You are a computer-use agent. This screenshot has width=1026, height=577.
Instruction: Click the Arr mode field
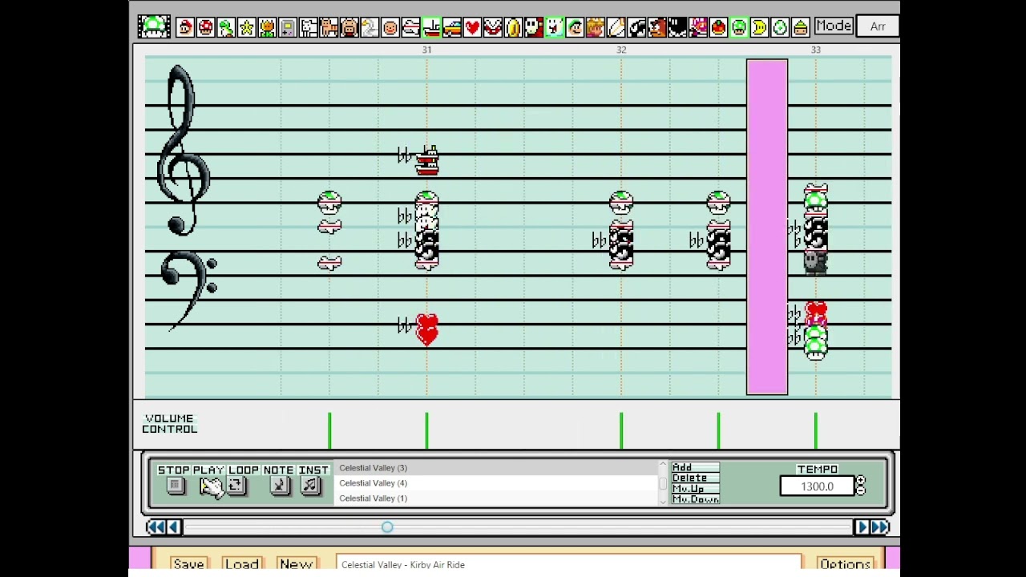click(x=878, y=26)
